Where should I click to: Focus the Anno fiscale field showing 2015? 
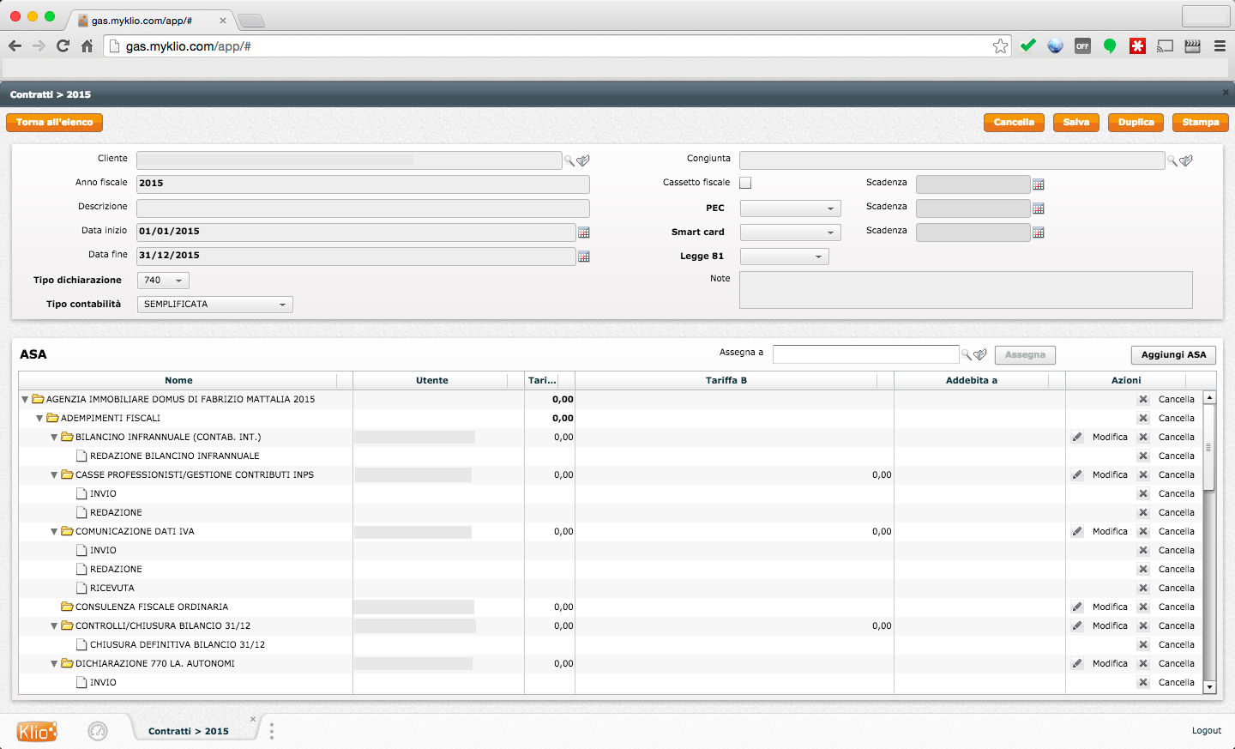(x=363, y=184)
